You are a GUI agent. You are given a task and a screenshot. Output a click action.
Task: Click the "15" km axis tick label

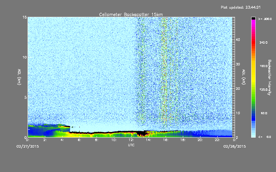click(24, 17)
